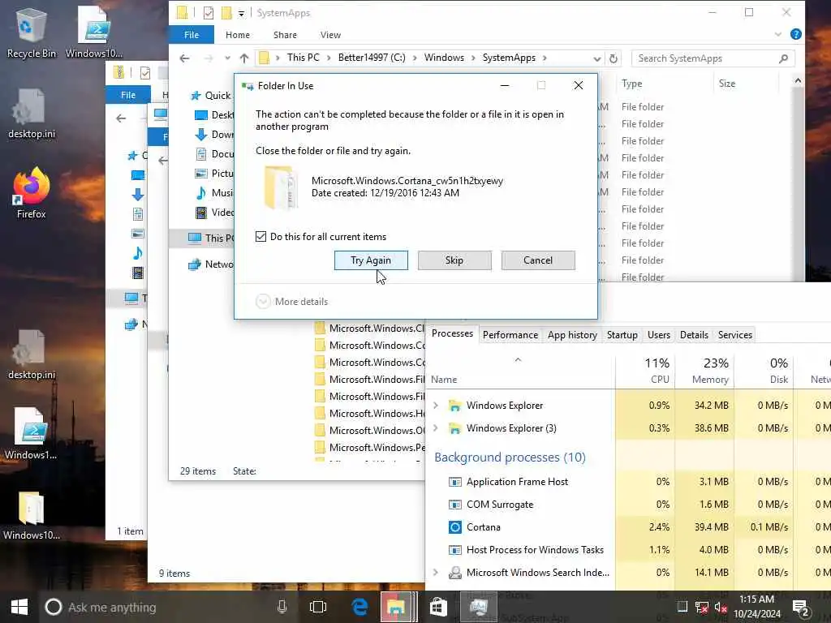
Task: Expand the ribbon chevron
Action: click(777, 34)
